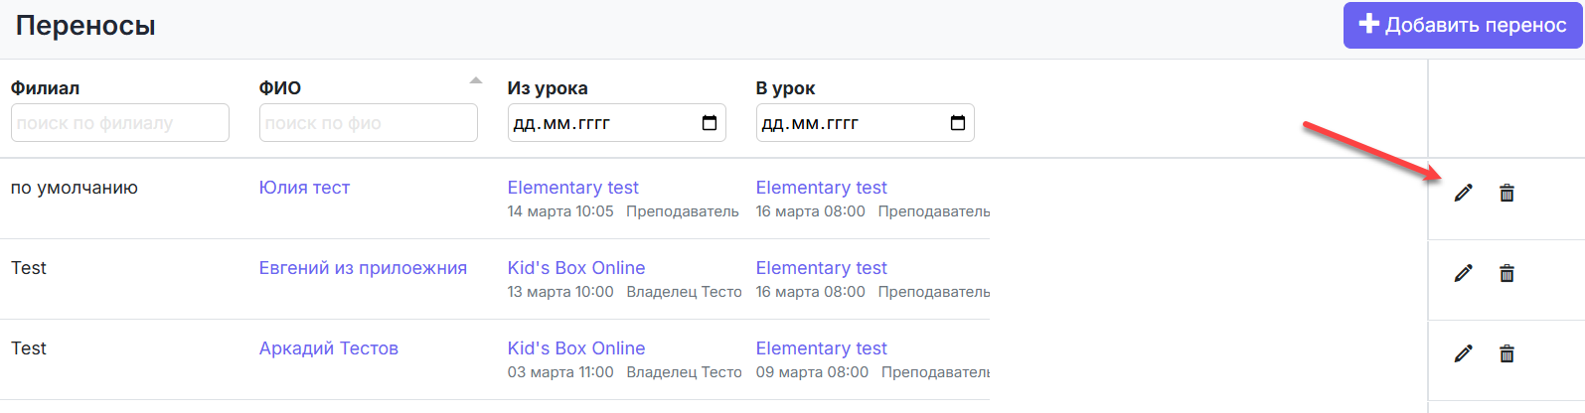Focus the поиск по филиалу search field
Image resolution: width=1585 pixels, height=413 pixels.
120,123
